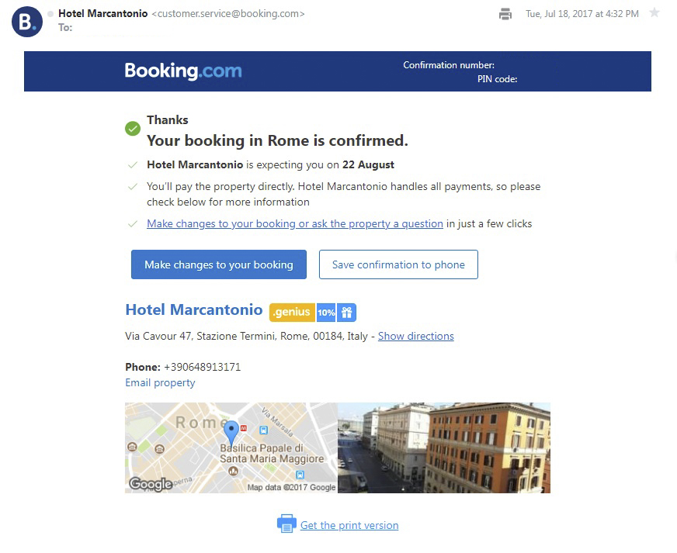Screen dimensions: 677x553
Task: Open the Show directions link
Action: [x=416, y=336]
